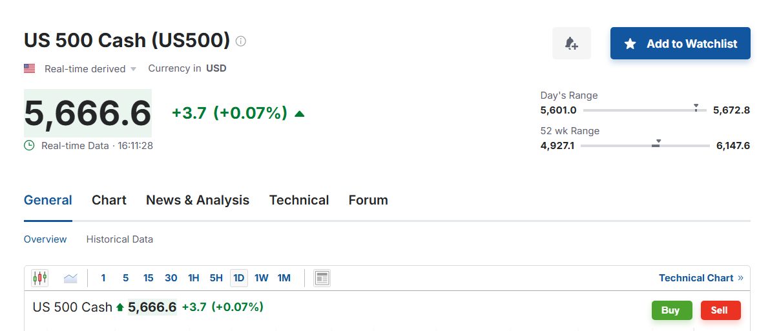Set chart interval to 1D
Screen dimensions: 759x331
pyautogui.click(x=238, y=278)
